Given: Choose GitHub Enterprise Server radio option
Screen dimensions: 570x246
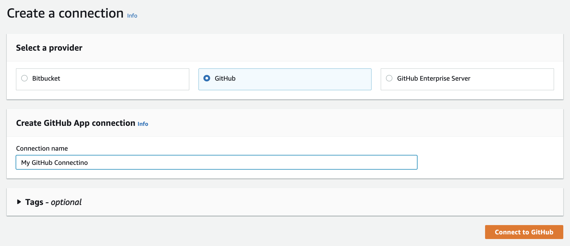Looking at the screenshot, I should click(x=389, y=78).
